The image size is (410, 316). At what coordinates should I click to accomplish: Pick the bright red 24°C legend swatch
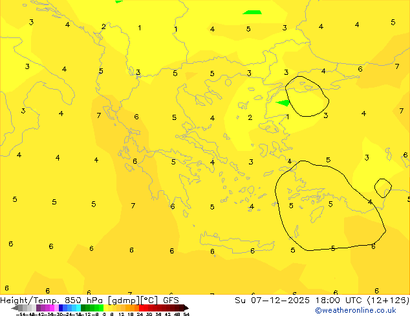[x=141, y=308]
